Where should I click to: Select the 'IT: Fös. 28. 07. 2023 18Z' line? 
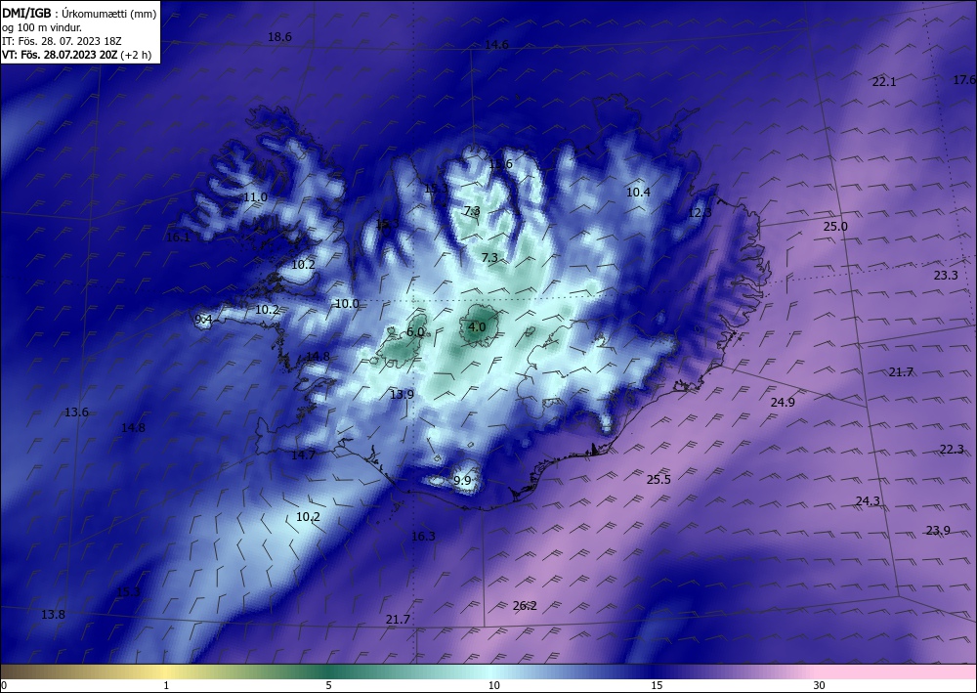click(62, 40)
